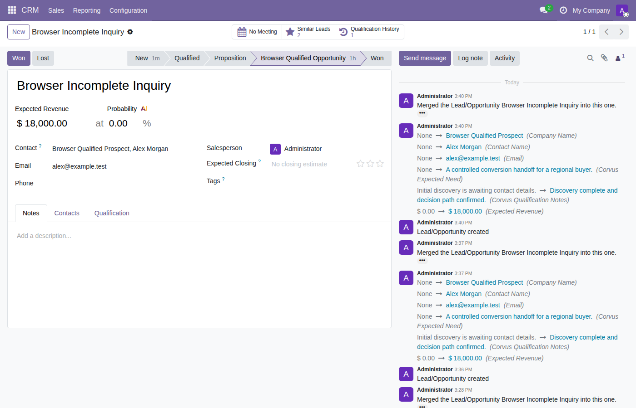Click the AI probability icon
This screenshot has width=636, height=408.
(144, 109)
